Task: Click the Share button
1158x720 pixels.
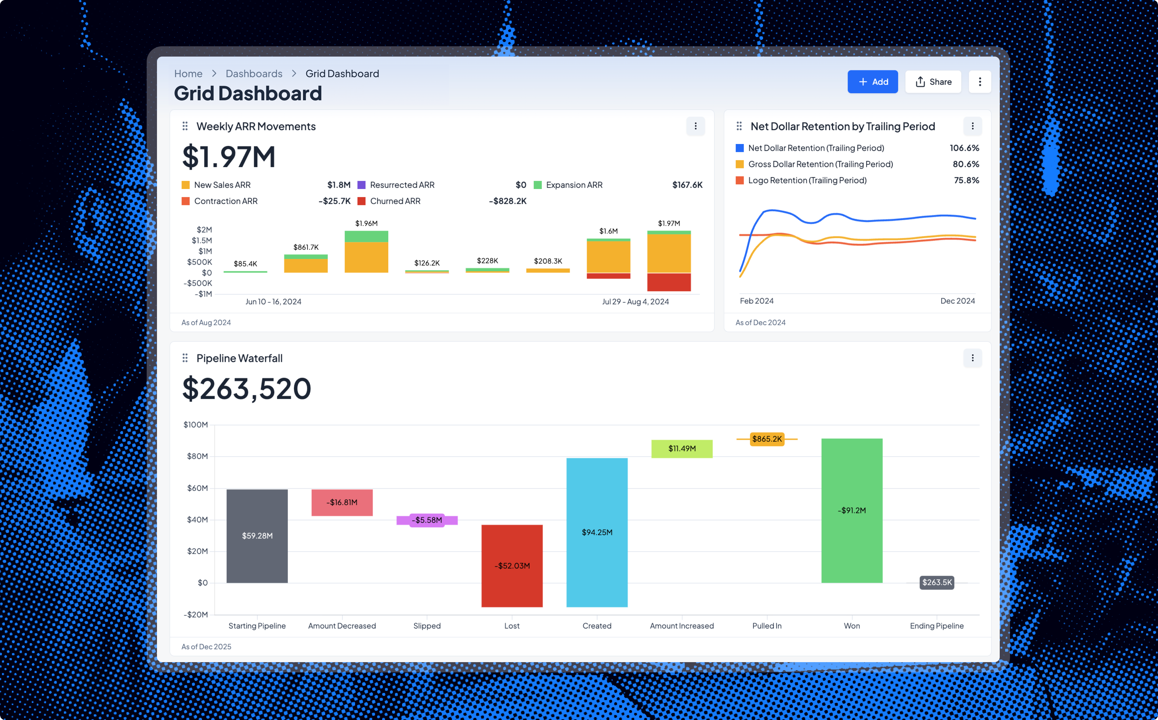Action: (x=933, y=82)
